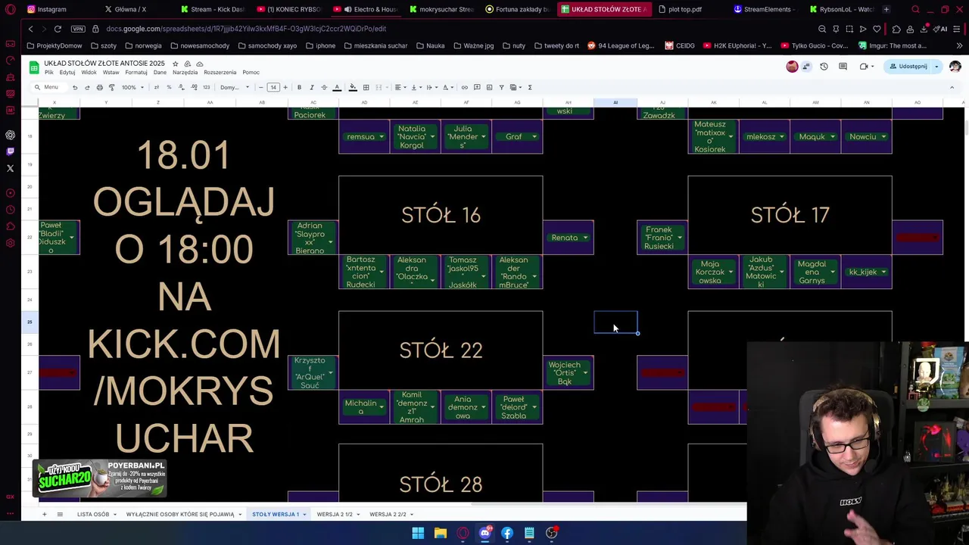Click the Bold formatting icon
This screenshot has width=969, height=545.
pos(299,87)
